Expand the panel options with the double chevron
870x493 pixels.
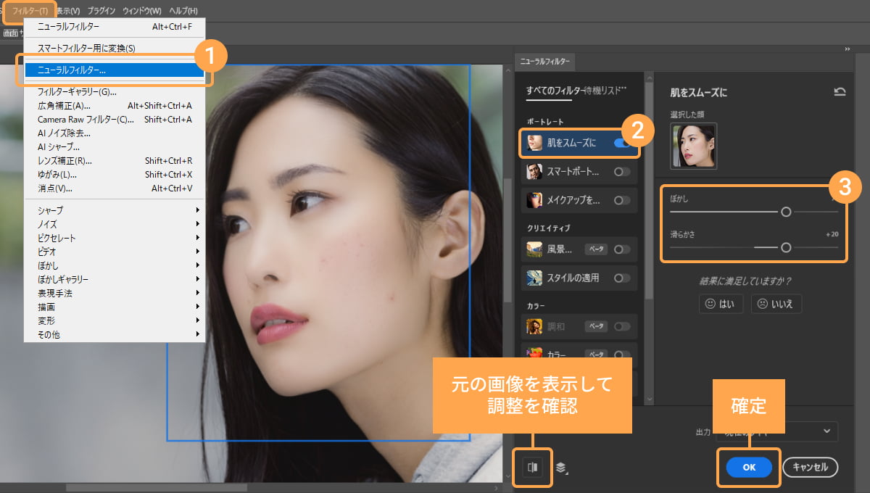[847, 49]
